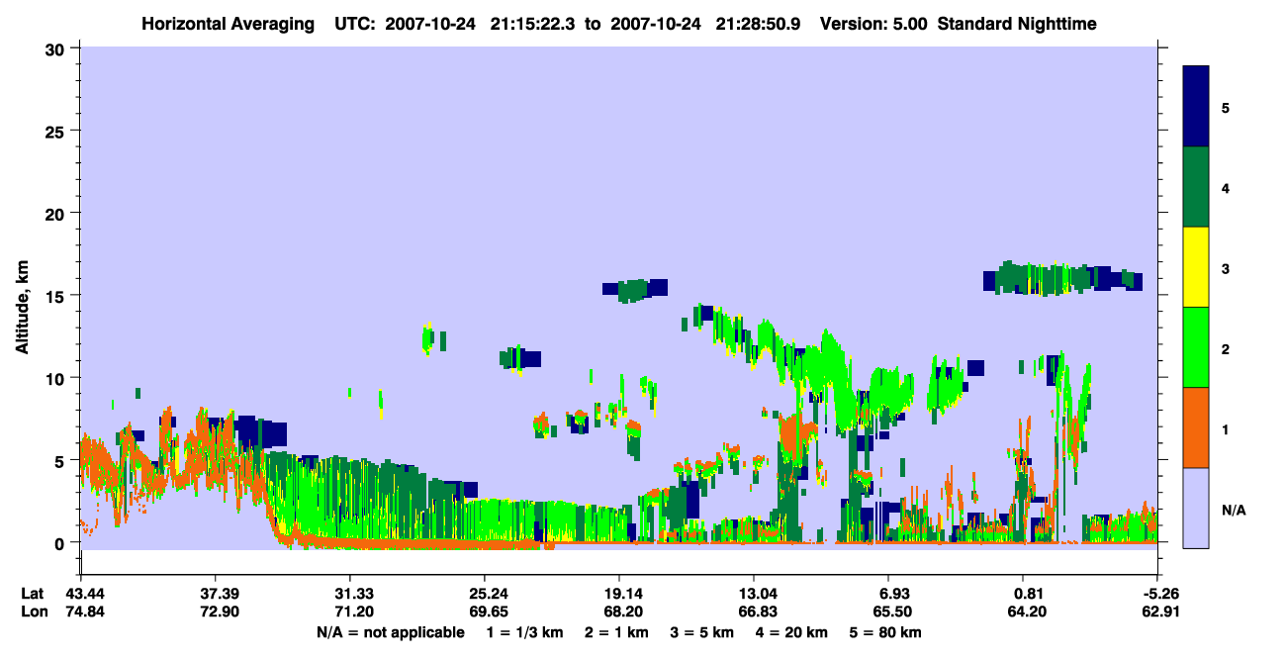Click the yellow colorbar segment labeled 3

click(x=1196, y=267)
